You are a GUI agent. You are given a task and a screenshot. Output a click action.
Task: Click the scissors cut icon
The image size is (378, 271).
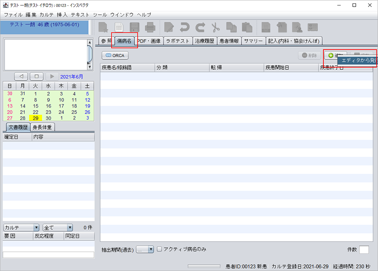(215, 28)
